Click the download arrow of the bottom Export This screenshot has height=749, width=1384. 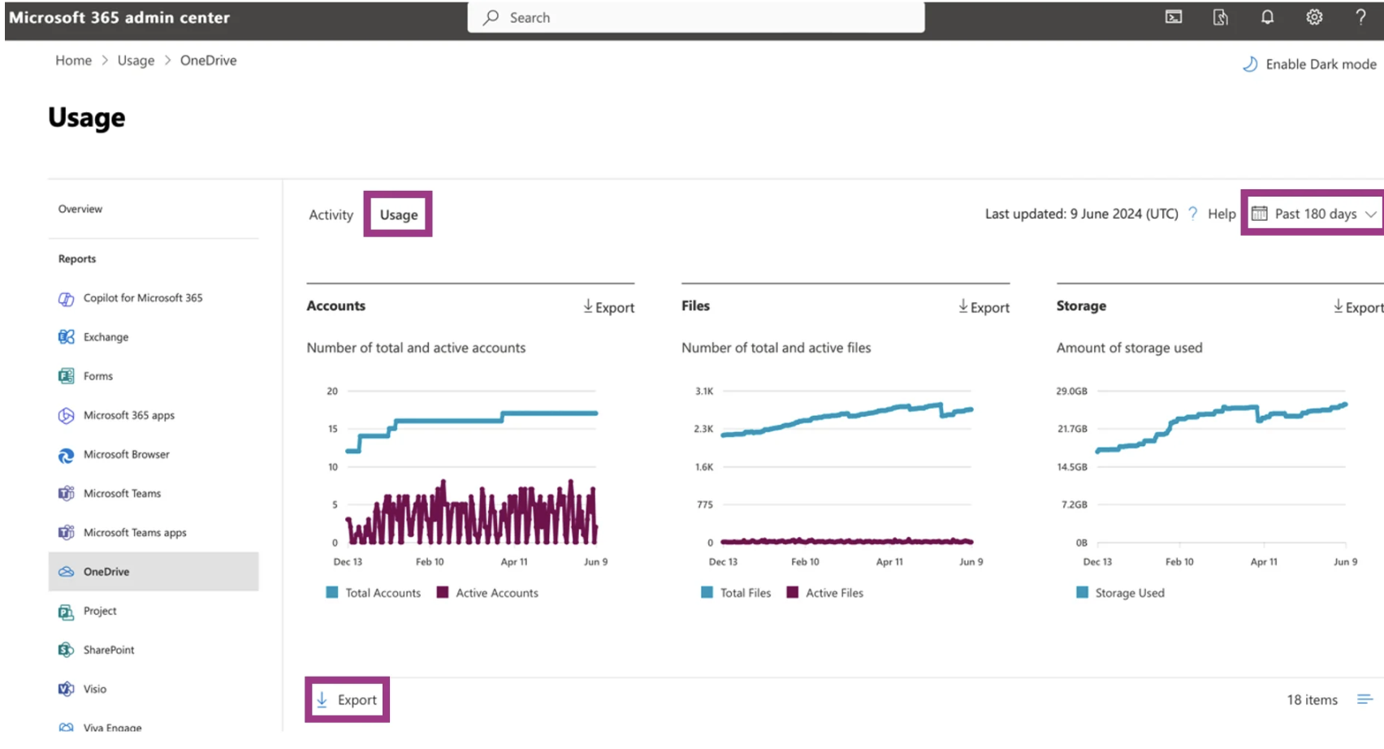(x=322, y=699)
